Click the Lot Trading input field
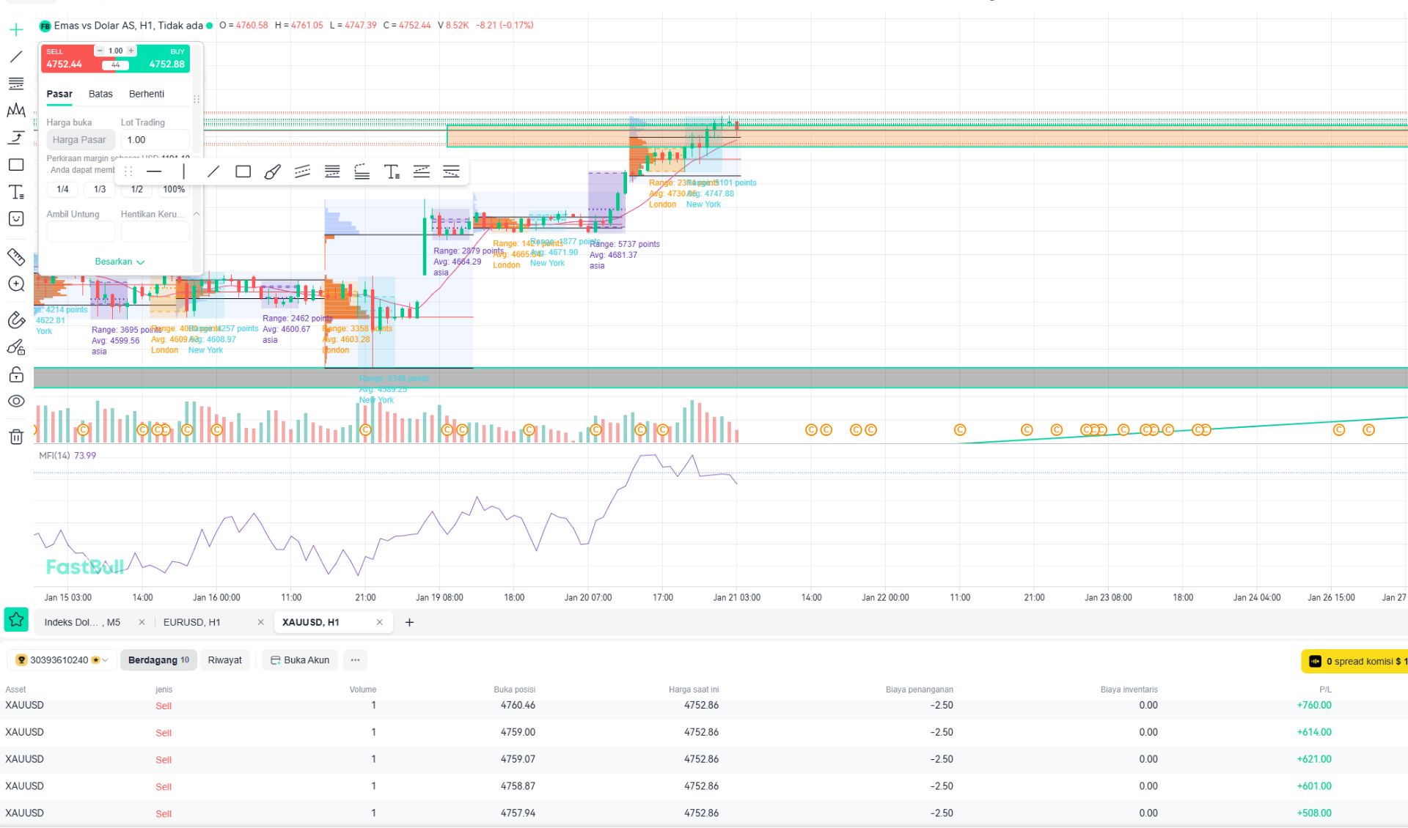The width and height of the screenshot is (1408, 828). pos(155,140)
